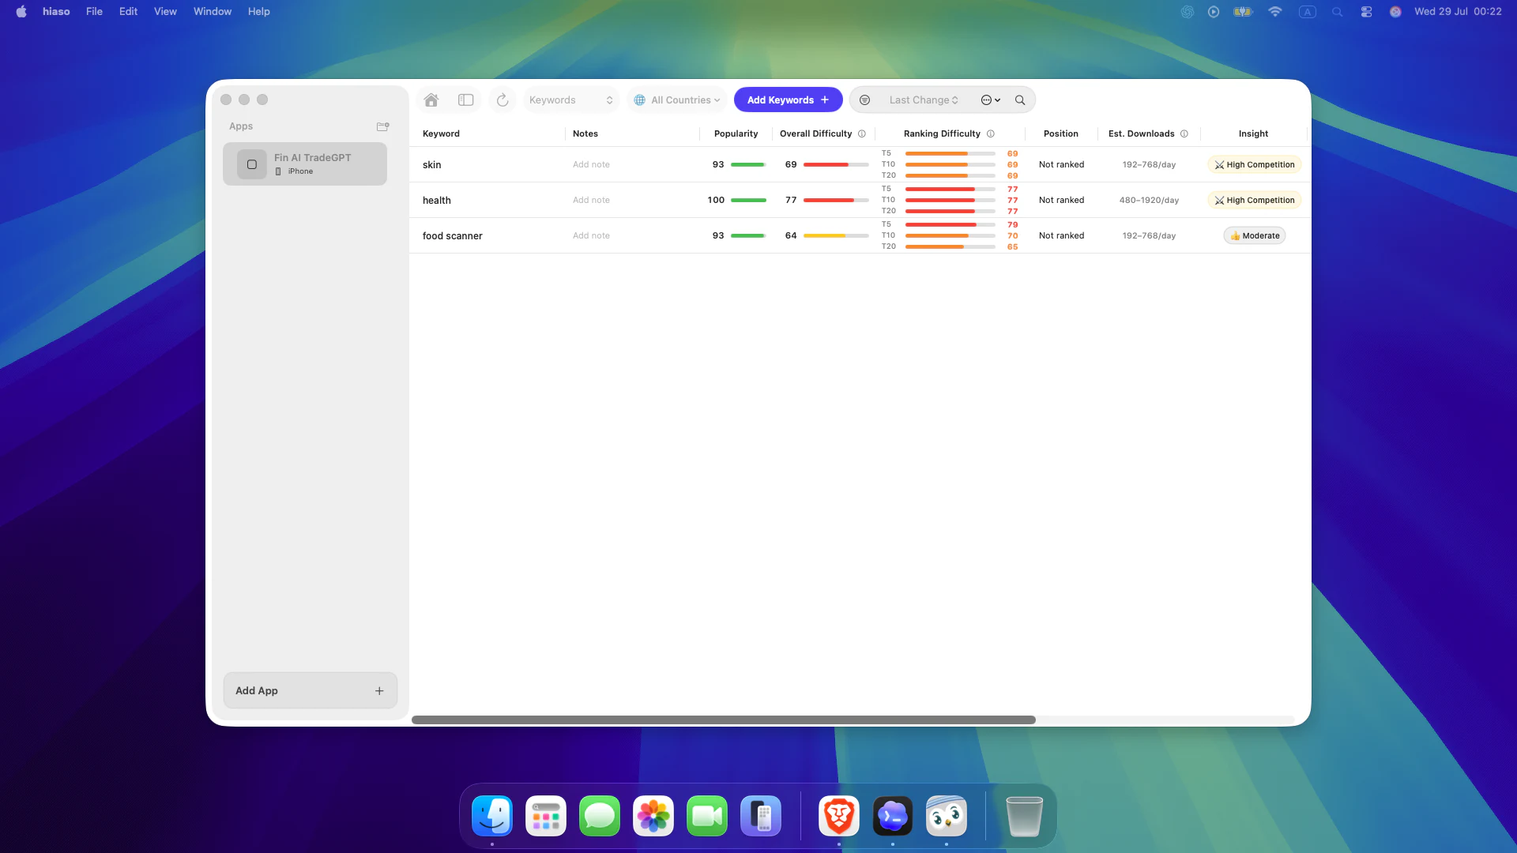
Task: Click Not ranked position for food scanner
Action: (1061, 235)
